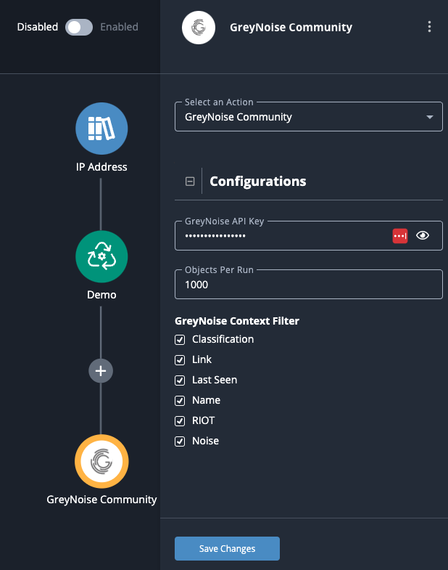This screenshot has width=448, height=570.
Task: Uncheck the Name checkbox
Action: click(x=180, y=401)
